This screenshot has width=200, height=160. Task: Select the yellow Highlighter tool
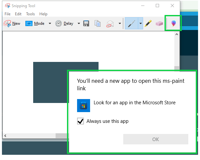click(148, 23)
